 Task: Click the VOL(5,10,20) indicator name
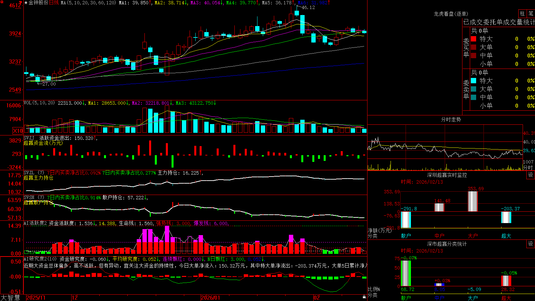coord(39,103)
